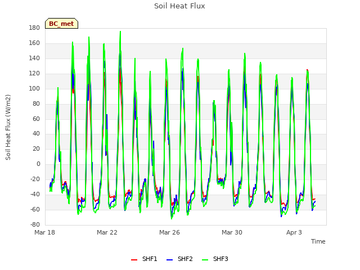Click the SHF1 legend entry
The height and width of the screenshot is (270, 360).
coord(144,259)
